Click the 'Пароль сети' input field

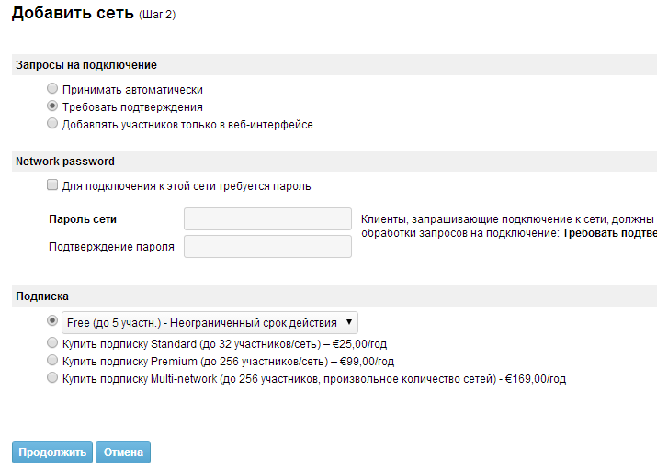click(x=267, y=218)
